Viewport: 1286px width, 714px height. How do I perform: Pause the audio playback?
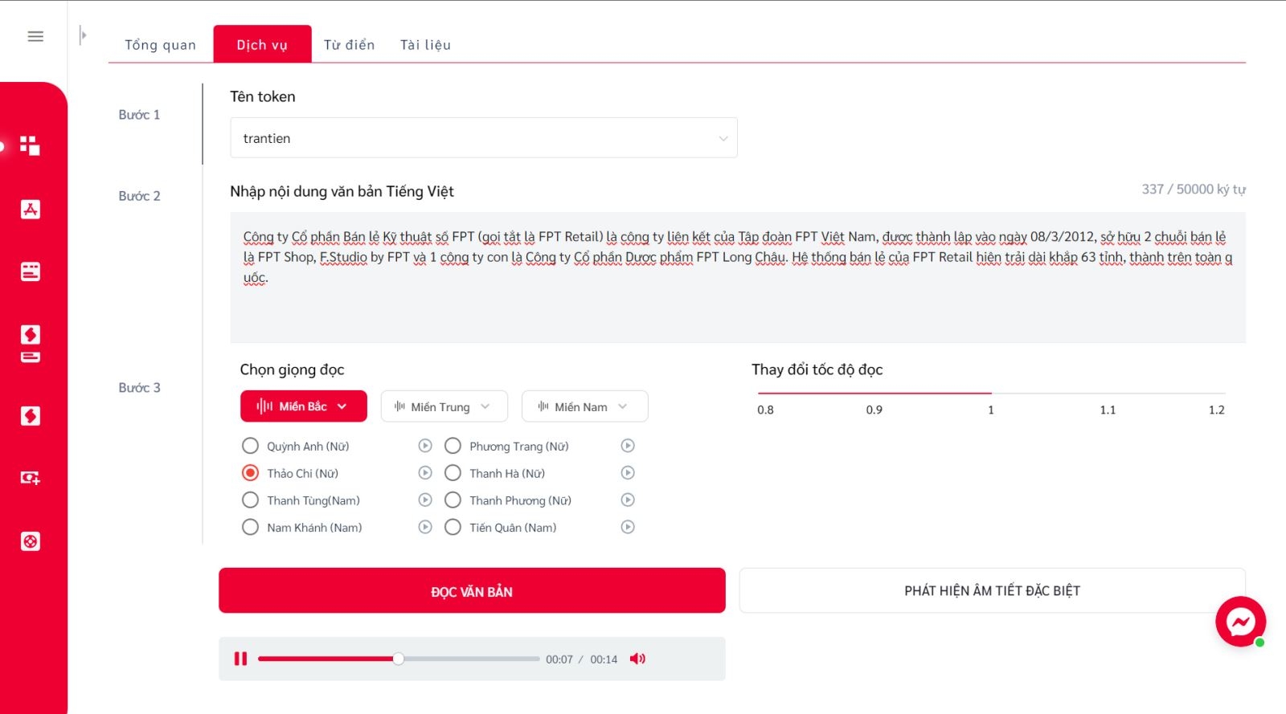240,659
